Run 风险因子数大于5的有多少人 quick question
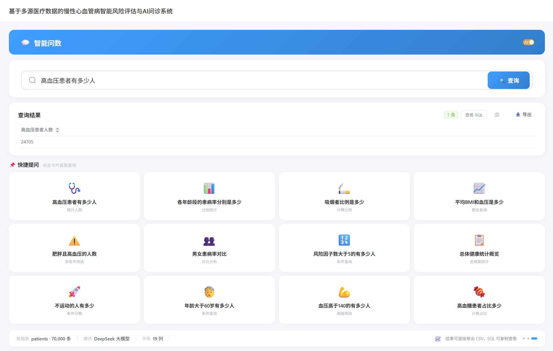Screen dimensions: 553x351 tap(344, 248)
